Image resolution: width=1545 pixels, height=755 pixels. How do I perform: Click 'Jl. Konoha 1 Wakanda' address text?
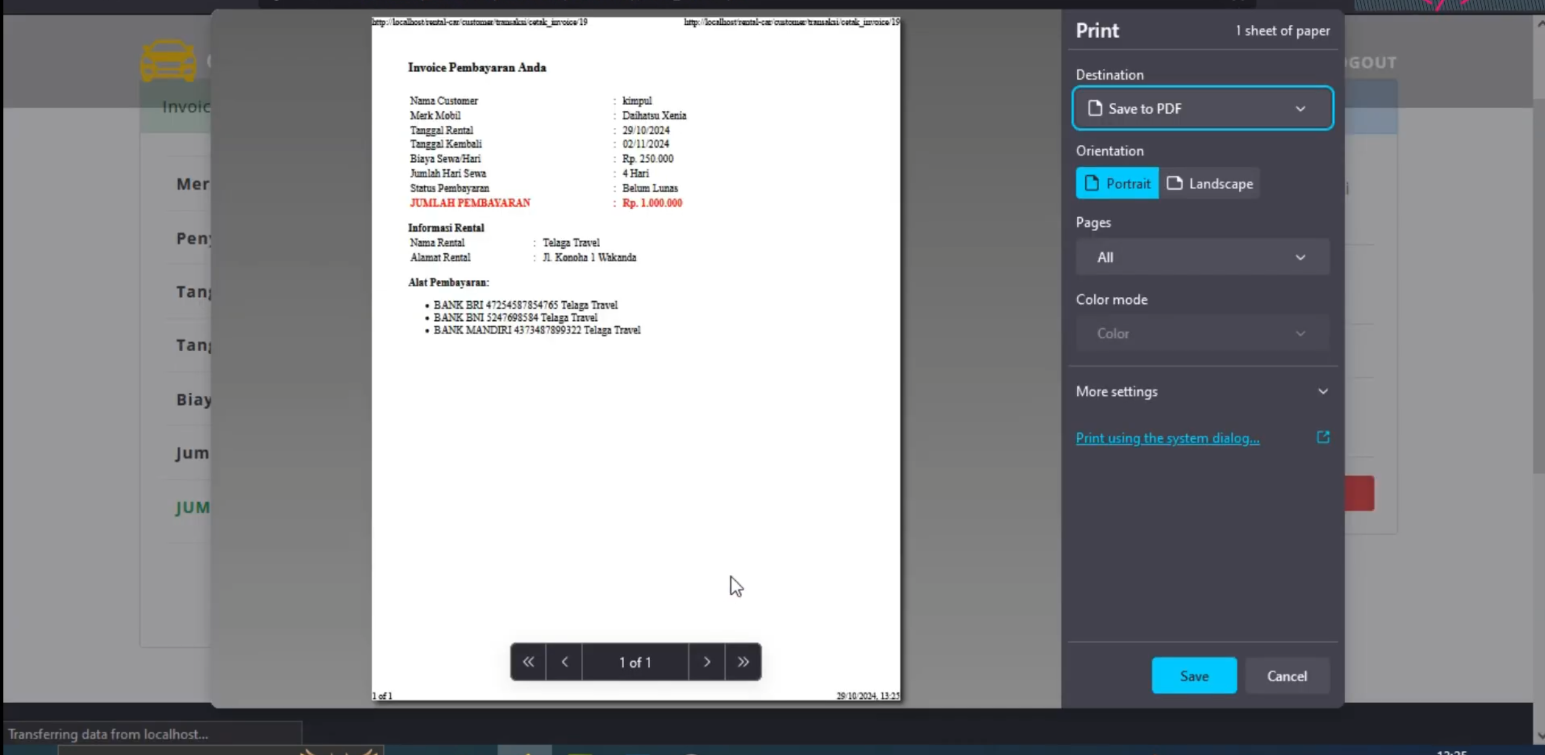pos(589,258)
